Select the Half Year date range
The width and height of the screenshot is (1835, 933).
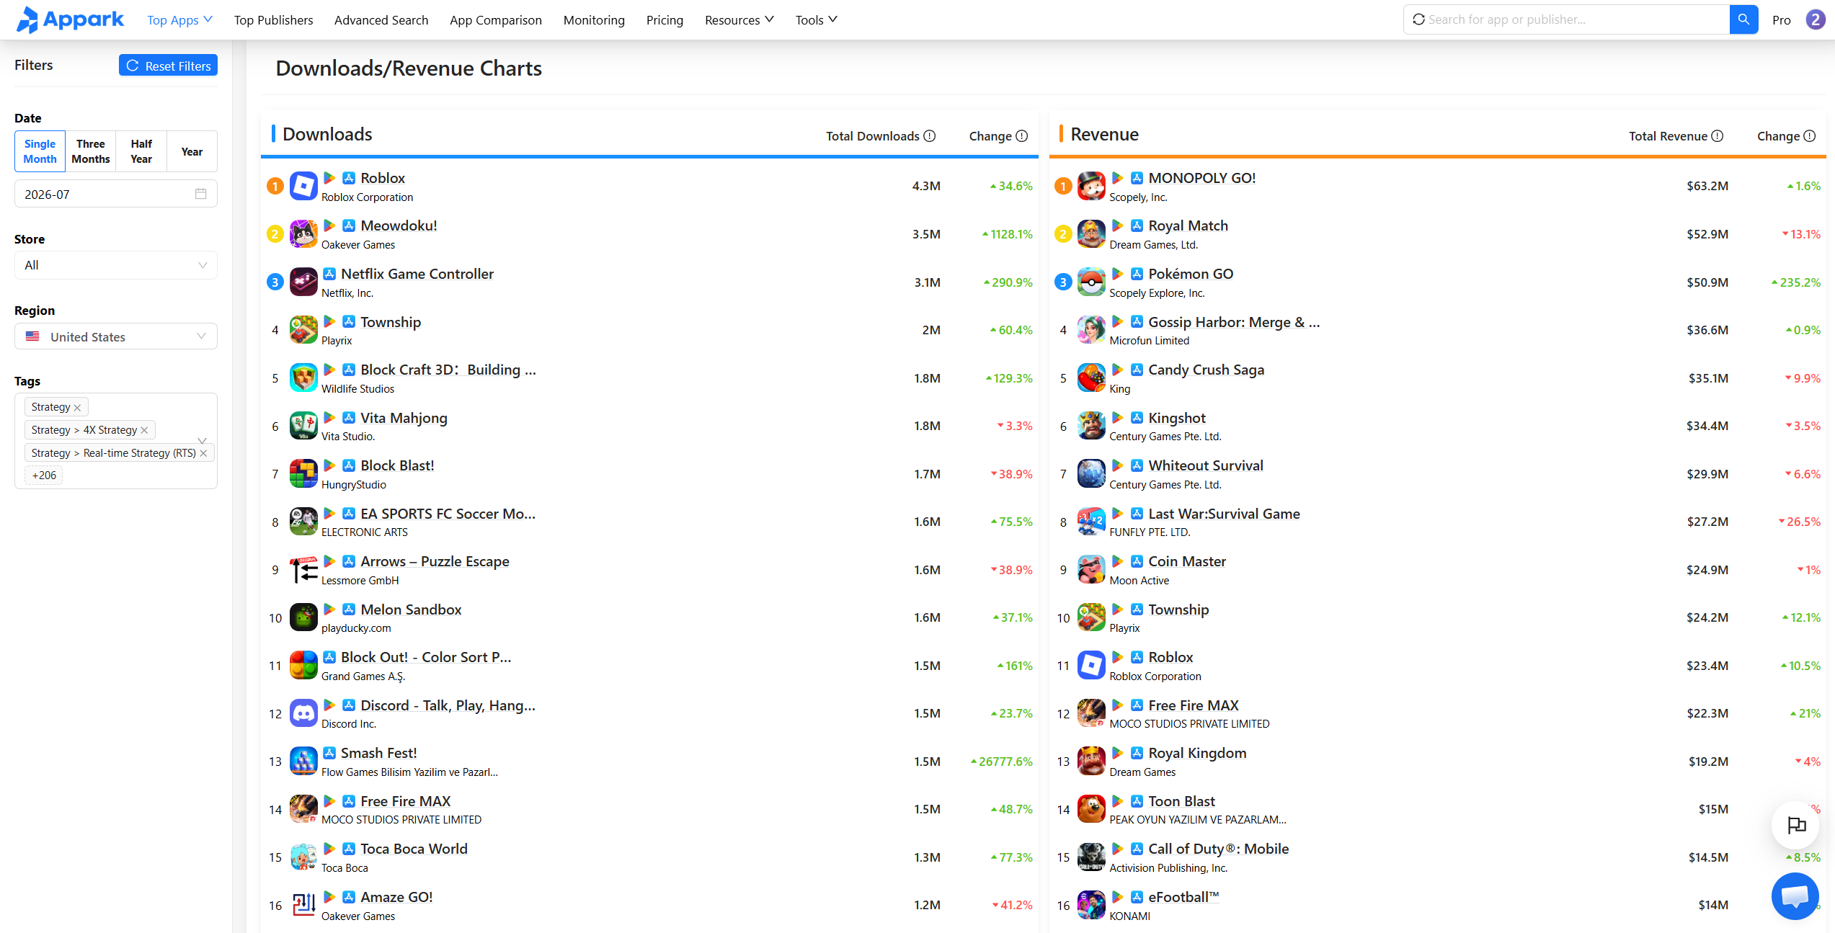pyautogui.click(x=141, y=151)
